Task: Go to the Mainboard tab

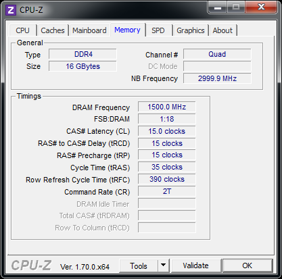Action: (x=89, y=30)
